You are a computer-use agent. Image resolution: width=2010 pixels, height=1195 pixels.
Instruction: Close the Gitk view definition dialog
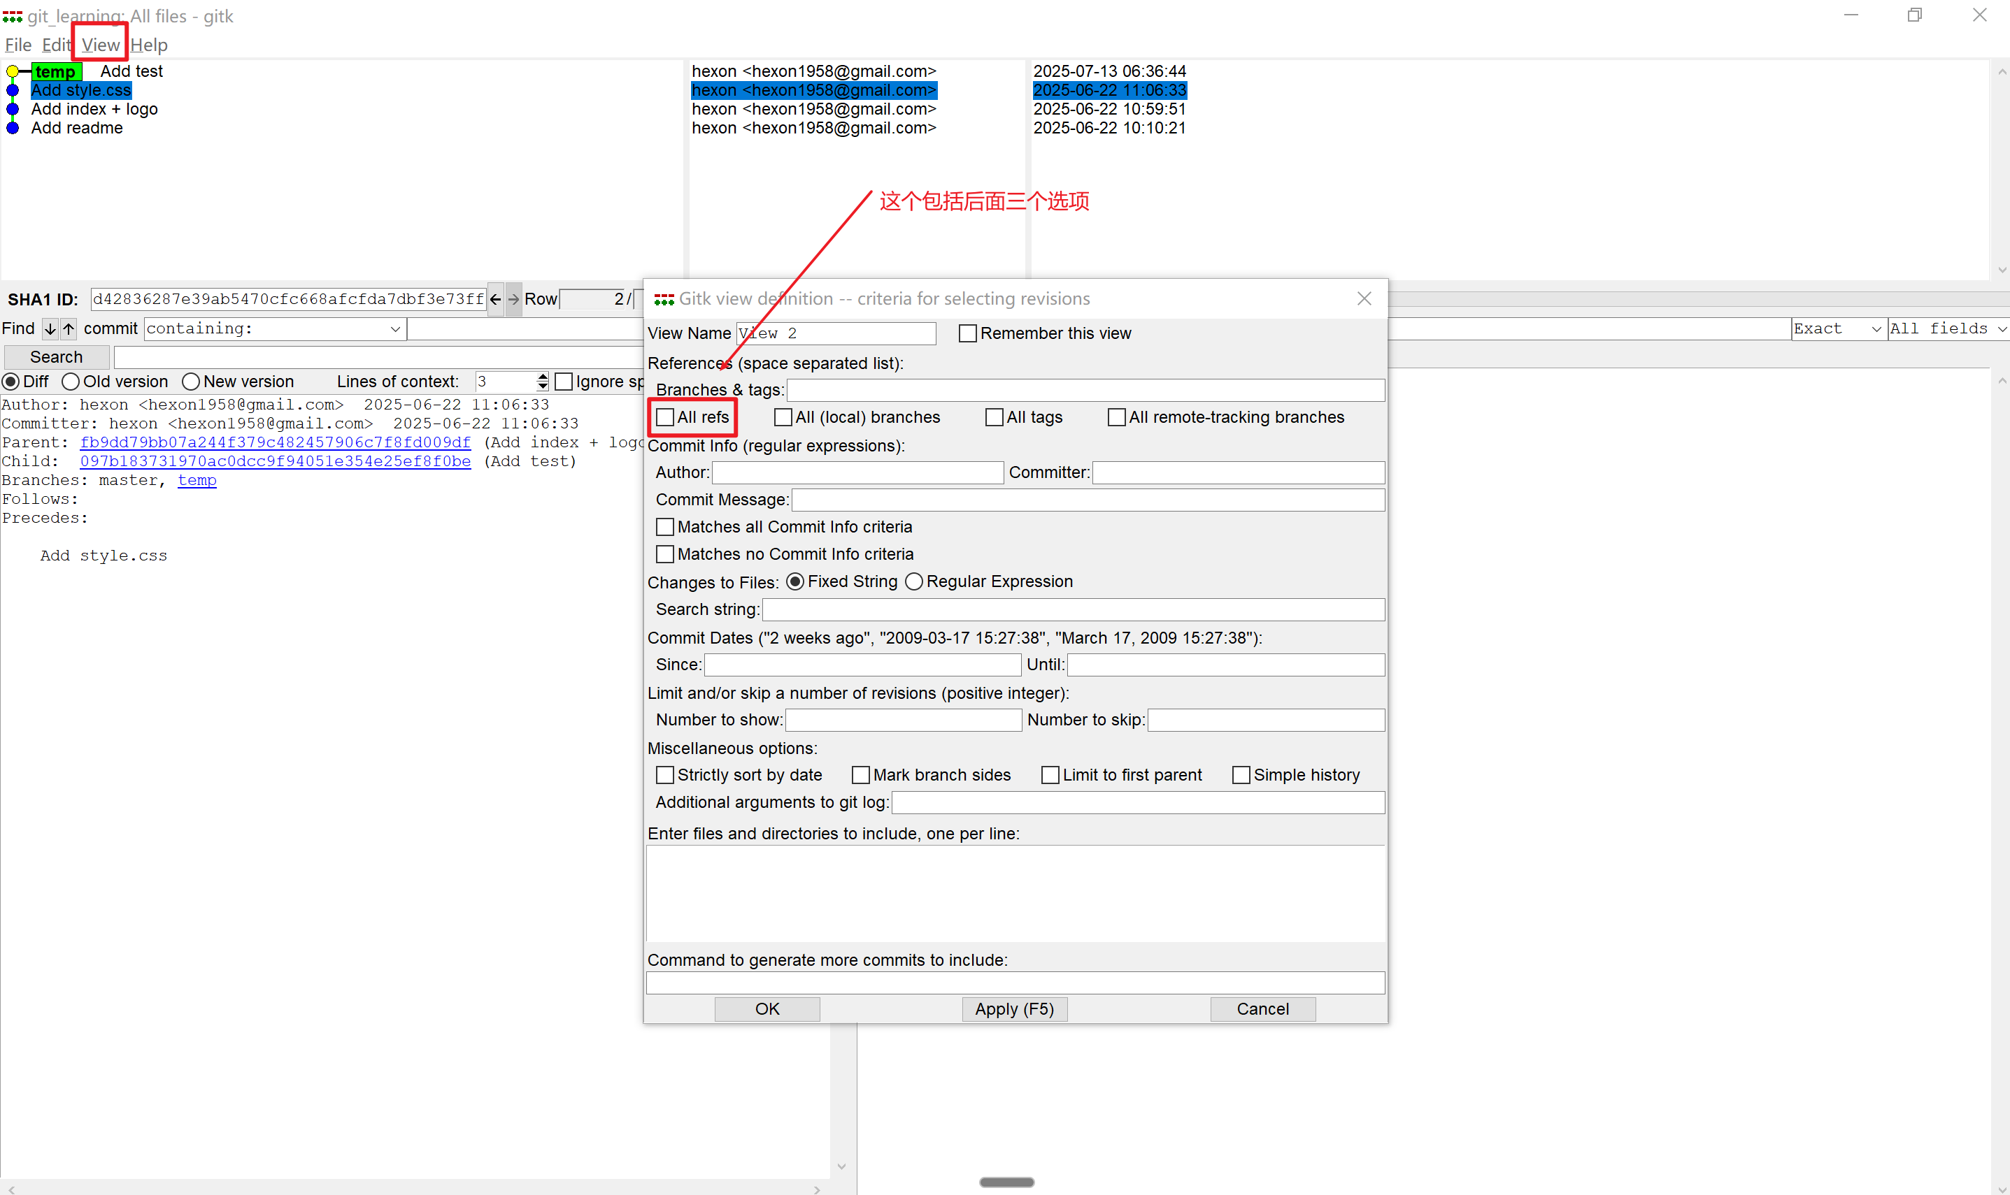[x=1363, y=299]
